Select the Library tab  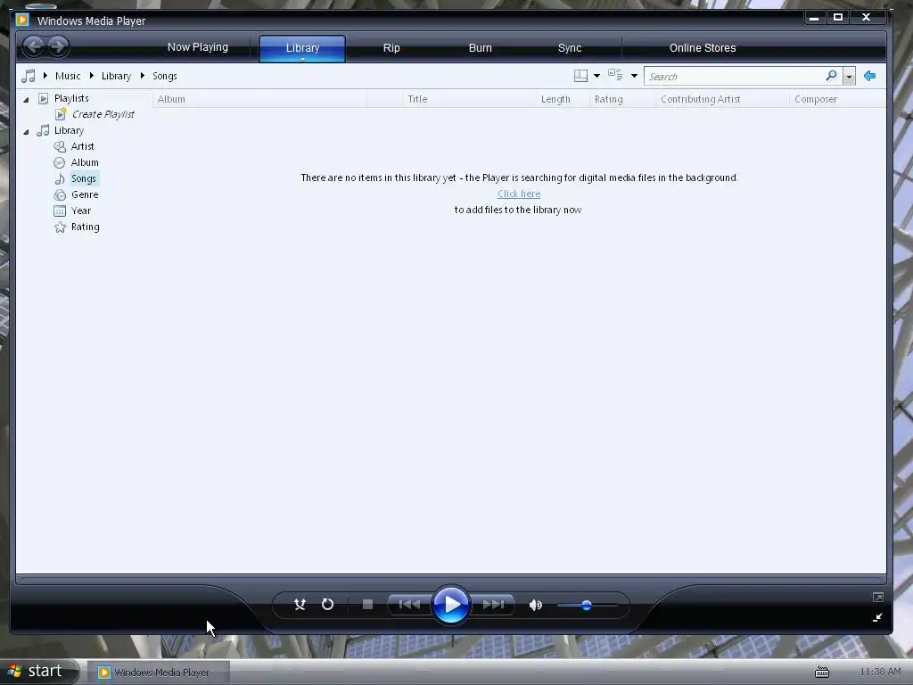click(x=302, y=48)
